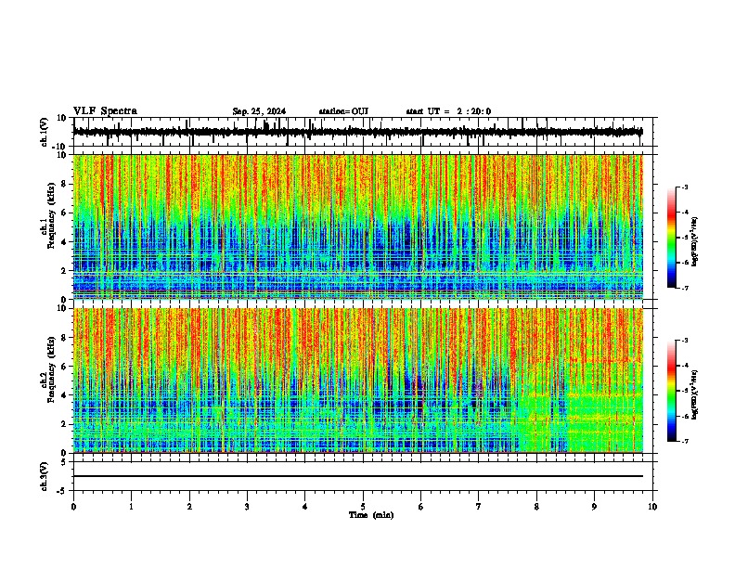This screenshot has height=568, width=735.
Task: Click the "VLF Spectra" plot title
Action: pyautogui.click(x=105, y=111)
